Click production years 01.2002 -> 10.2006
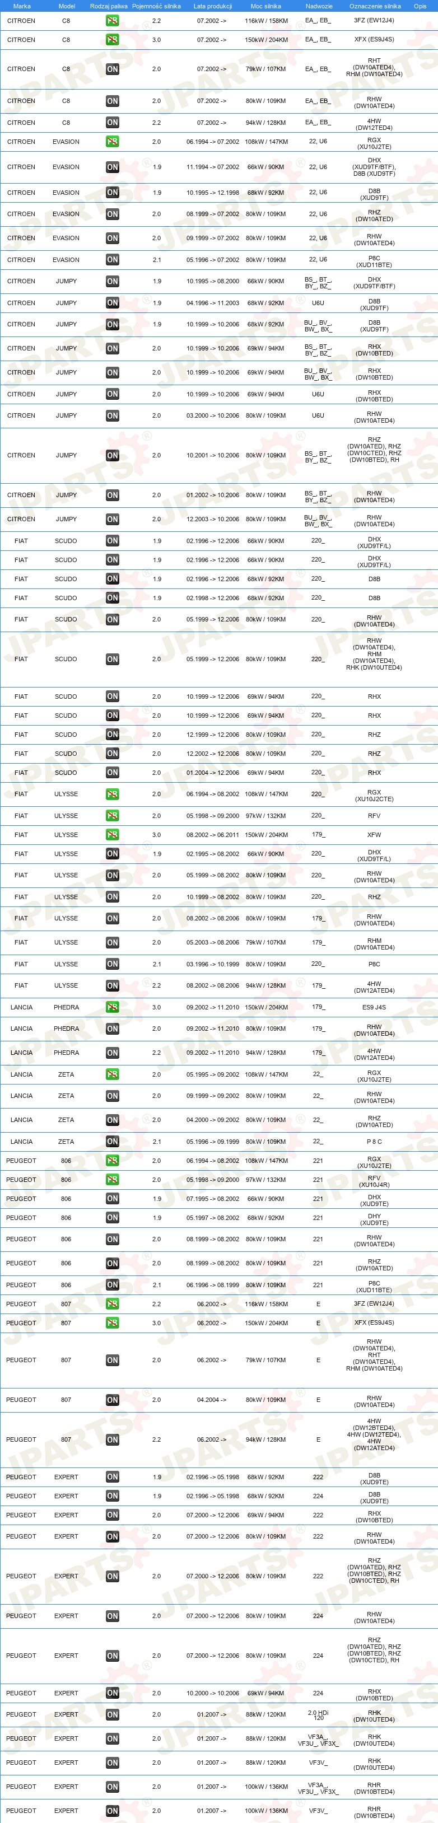Screen dimensions: 438x1823 point(212,496)
